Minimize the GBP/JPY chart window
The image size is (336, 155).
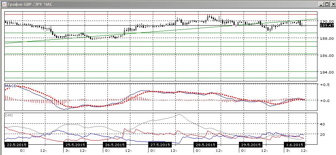click(x=321, y=4)
